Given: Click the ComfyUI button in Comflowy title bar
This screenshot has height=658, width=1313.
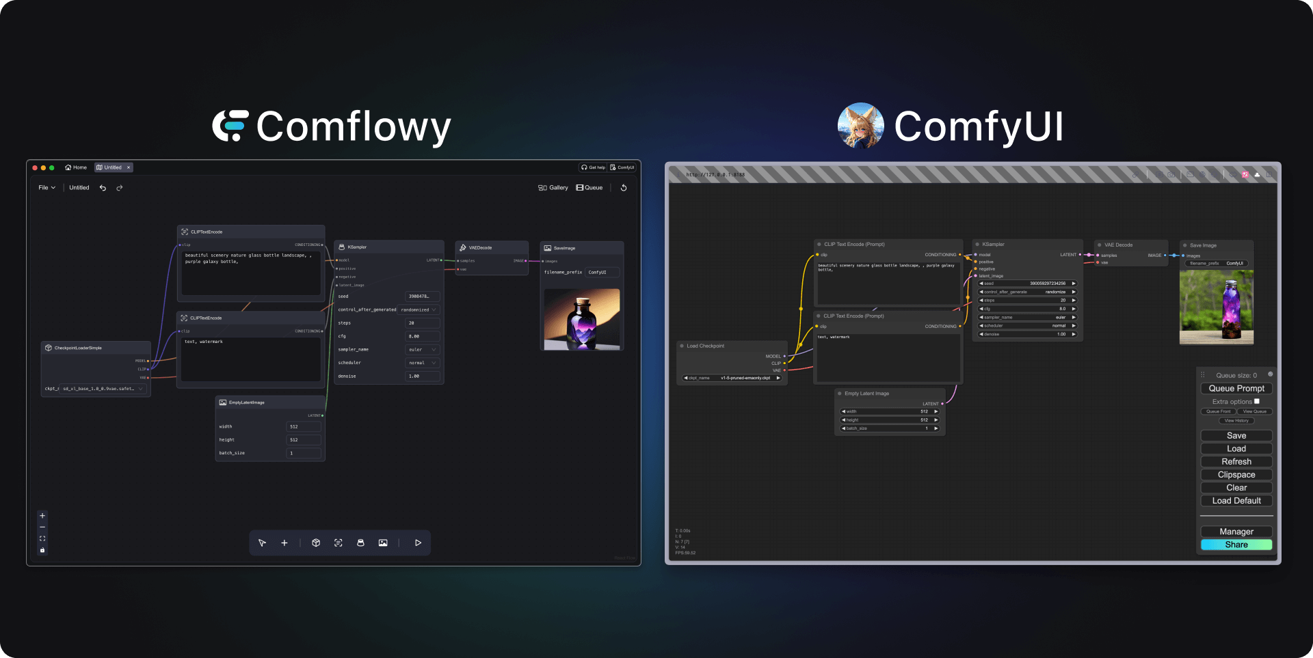Looking at the screenshot, I should 622,167.
